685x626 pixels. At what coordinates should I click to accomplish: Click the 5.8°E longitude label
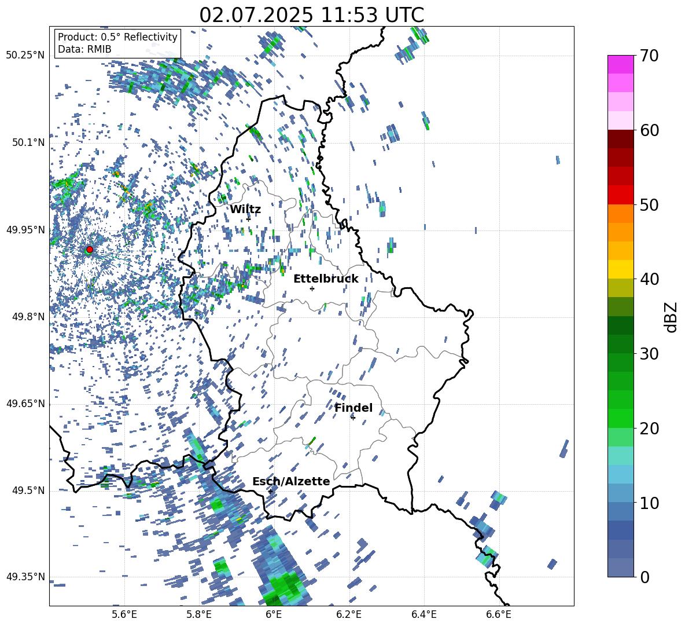(199, 614)
